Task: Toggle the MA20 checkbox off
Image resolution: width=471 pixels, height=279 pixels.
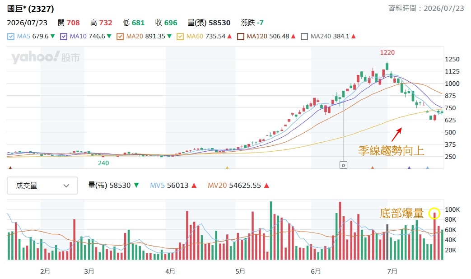Action: coord(120,37)
